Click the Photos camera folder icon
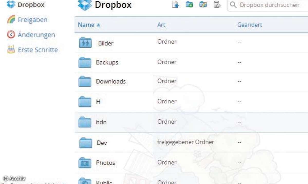Viewport: 308px width, 184px height. pos(85,163)
